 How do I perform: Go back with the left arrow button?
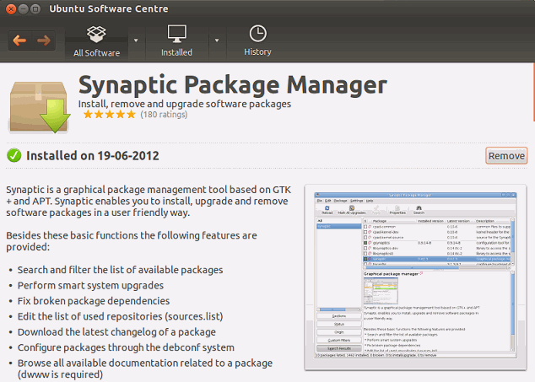pos(19,40)
